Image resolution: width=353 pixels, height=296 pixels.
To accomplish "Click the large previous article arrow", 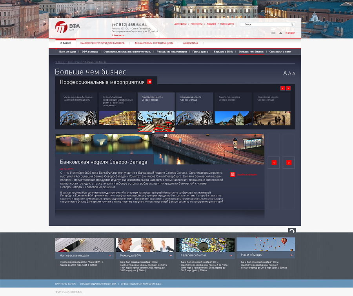I will click(x=274, y=163).
